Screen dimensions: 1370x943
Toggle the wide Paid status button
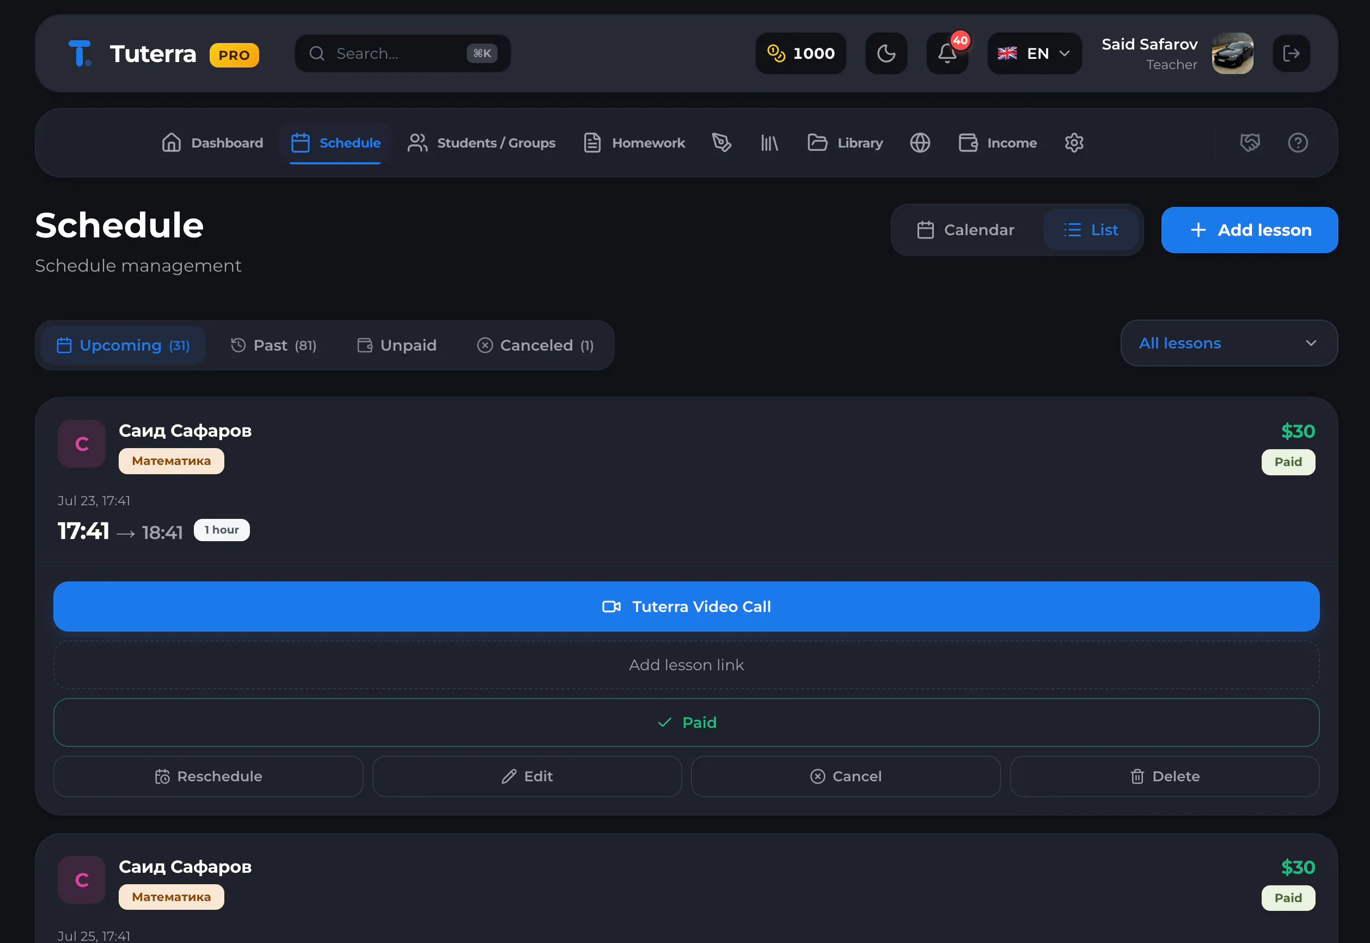[x=686, y=722]
